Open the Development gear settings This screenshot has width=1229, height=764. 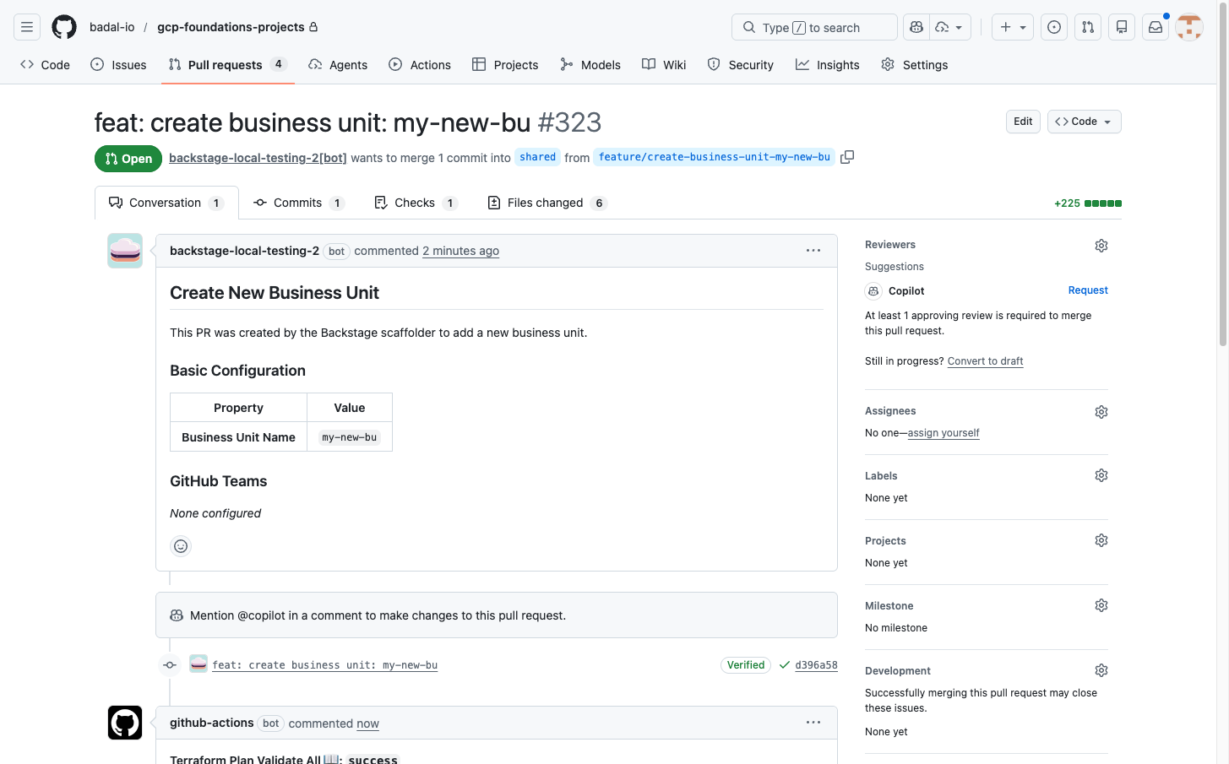coord(1101,670)
